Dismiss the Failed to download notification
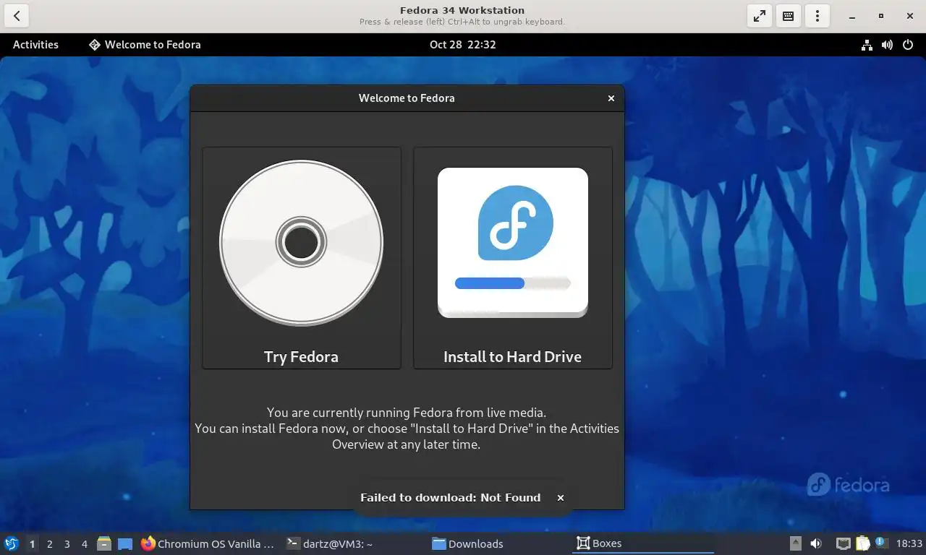The image size is (926, 555). [561, 498]
